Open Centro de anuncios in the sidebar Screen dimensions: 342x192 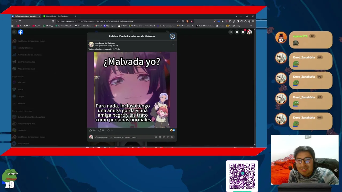(x=24, y=62)
